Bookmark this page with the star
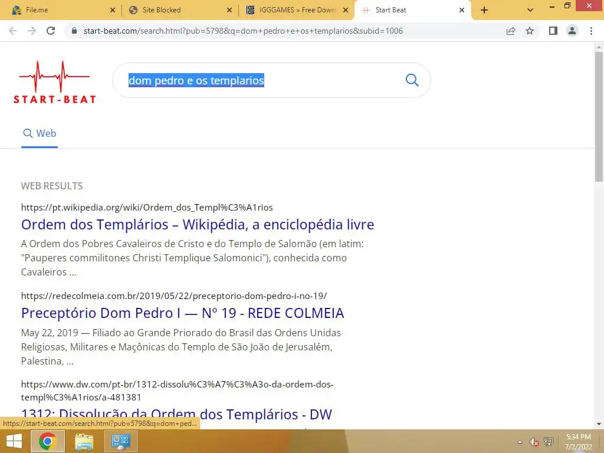The image size is (604, 453). click(530, 31)
